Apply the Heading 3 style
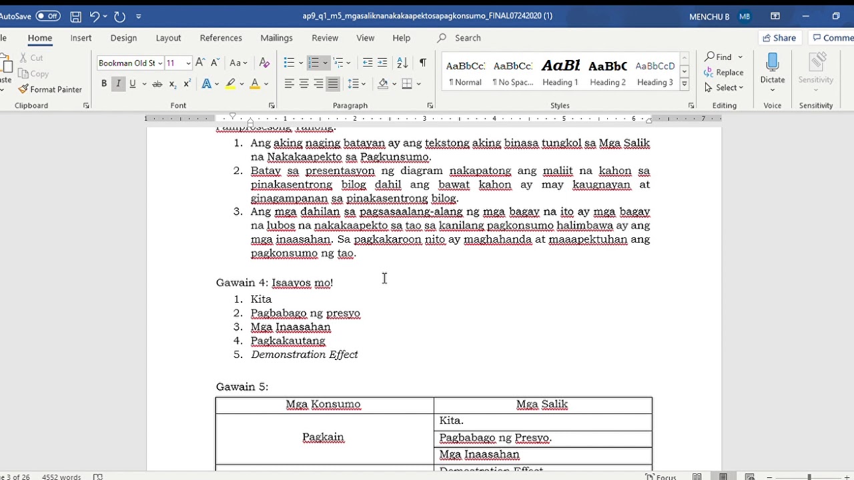 (x=655, y=73)
